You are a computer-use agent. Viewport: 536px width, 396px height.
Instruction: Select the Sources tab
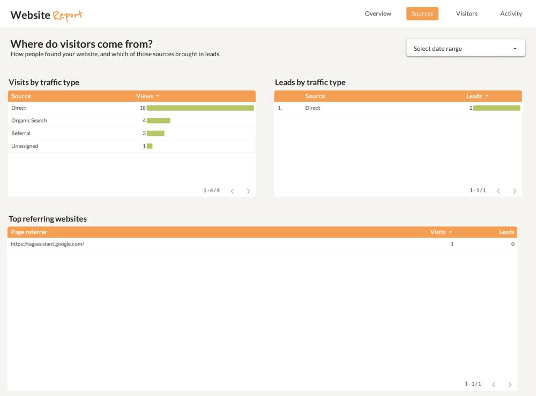coord(422,14)
